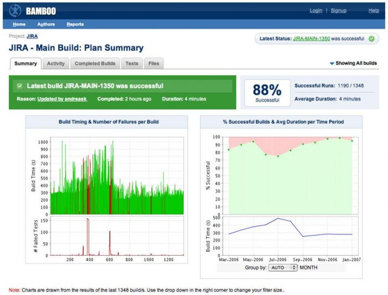Click the Note text below the charts

(x=147, y=290)
